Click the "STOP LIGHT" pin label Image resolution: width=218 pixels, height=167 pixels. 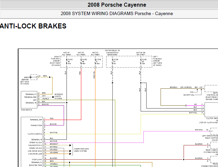[37, 160]
